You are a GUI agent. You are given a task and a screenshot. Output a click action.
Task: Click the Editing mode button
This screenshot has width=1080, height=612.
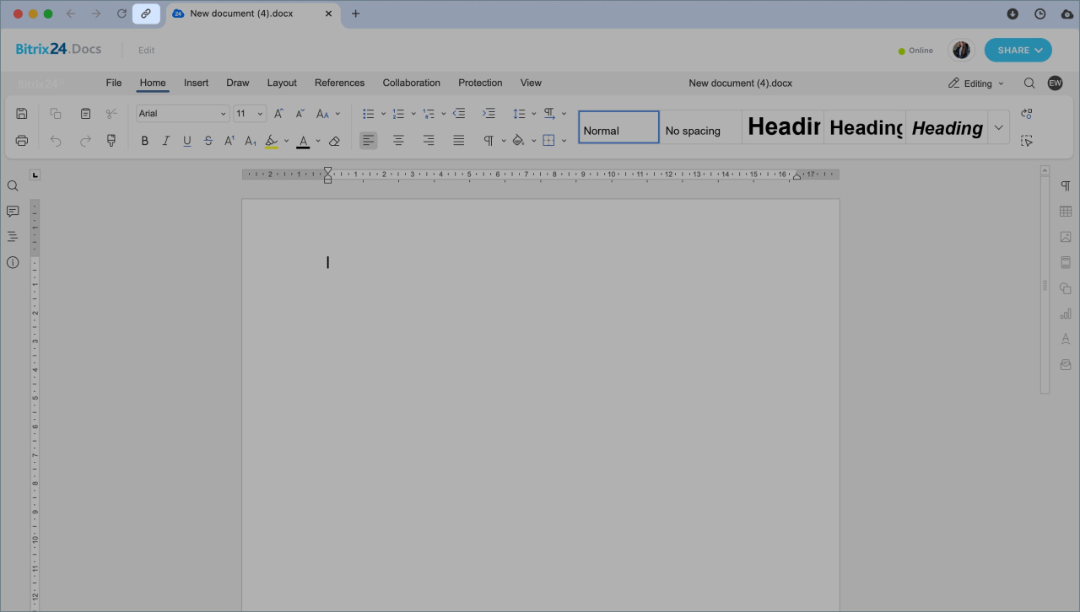(976, 83)
